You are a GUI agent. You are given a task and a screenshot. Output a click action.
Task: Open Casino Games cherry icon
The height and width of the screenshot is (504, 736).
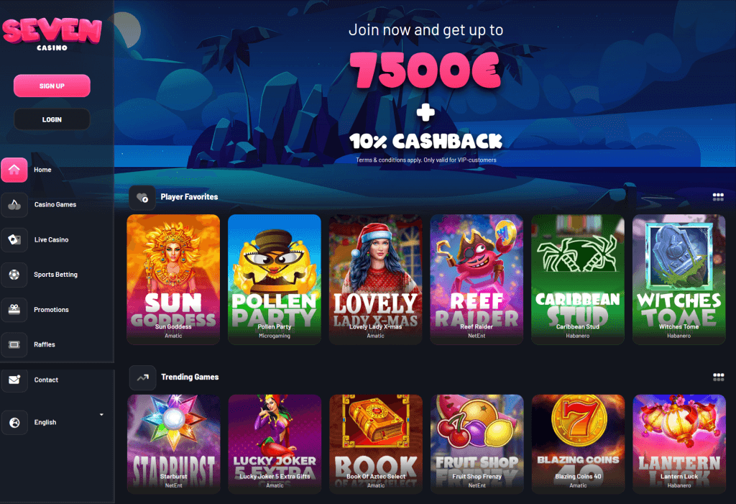click(14, 205)
